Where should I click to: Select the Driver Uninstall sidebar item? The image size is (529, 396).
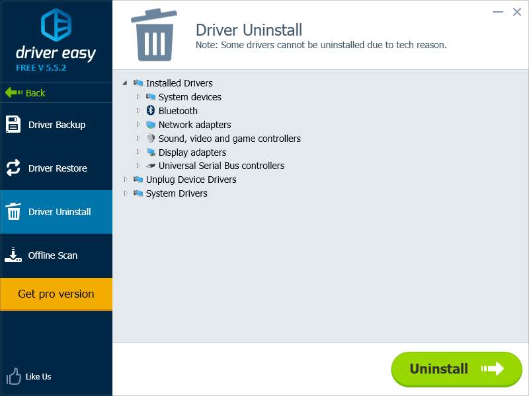pos(56,212)
